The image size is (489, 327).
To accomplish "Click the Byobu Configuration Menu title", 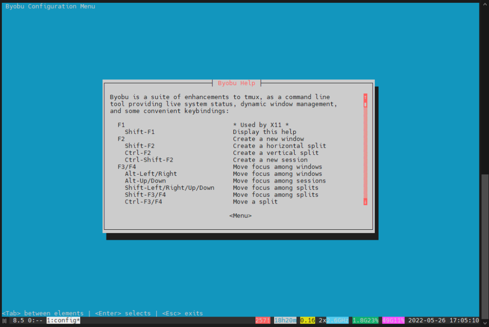I will pyautogui.click(x=49, y=6).
